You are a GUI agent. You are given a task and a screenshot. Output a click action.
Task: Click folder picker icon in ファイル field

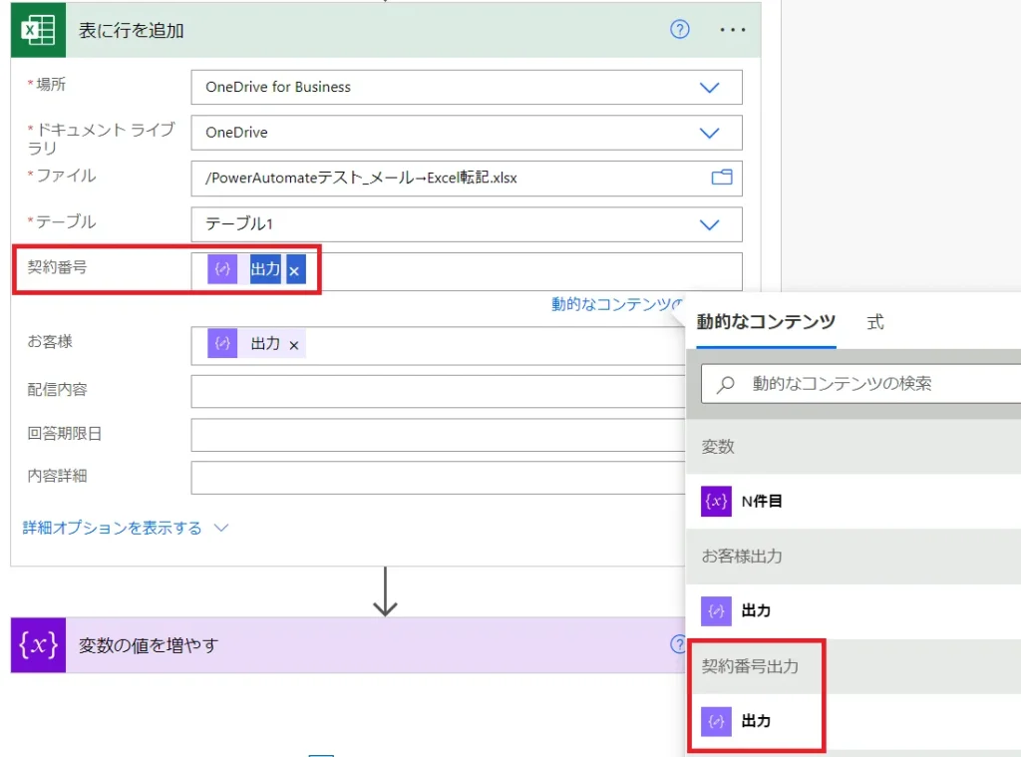click(x=721, y=178)
